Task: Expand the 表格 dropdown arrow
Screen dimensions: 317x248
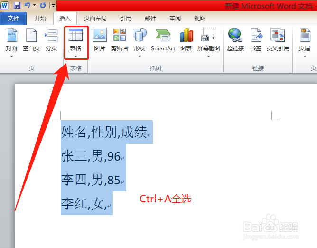Action: coord(75,56)
